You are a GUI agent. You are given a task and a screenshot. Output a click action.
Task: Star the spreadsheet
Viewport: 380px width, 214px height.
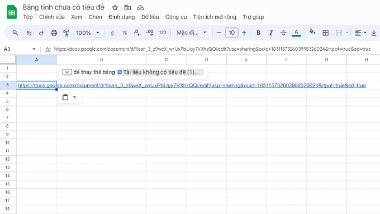click(x=115, y=7)
